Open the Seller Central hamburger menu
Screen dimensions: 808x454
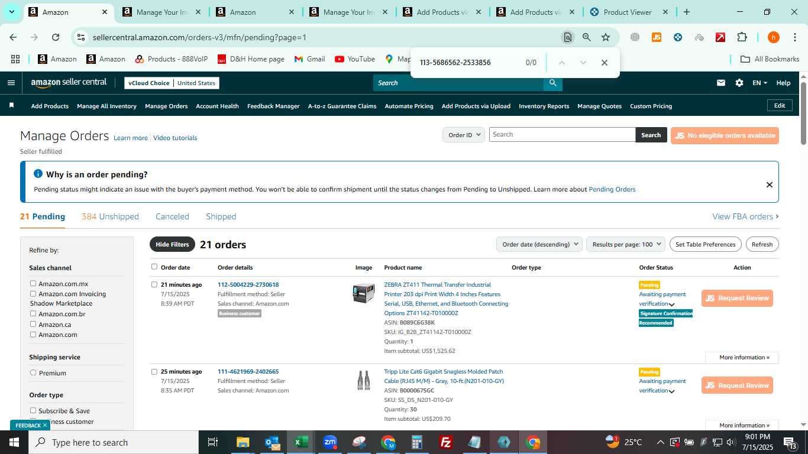11,83
